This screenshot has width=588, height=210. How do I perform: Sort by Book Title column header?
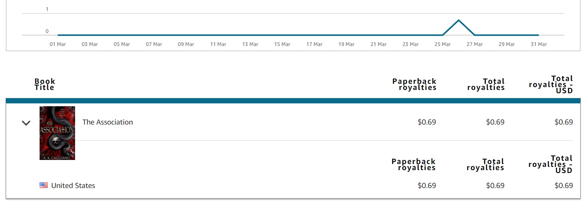point(45,84)
